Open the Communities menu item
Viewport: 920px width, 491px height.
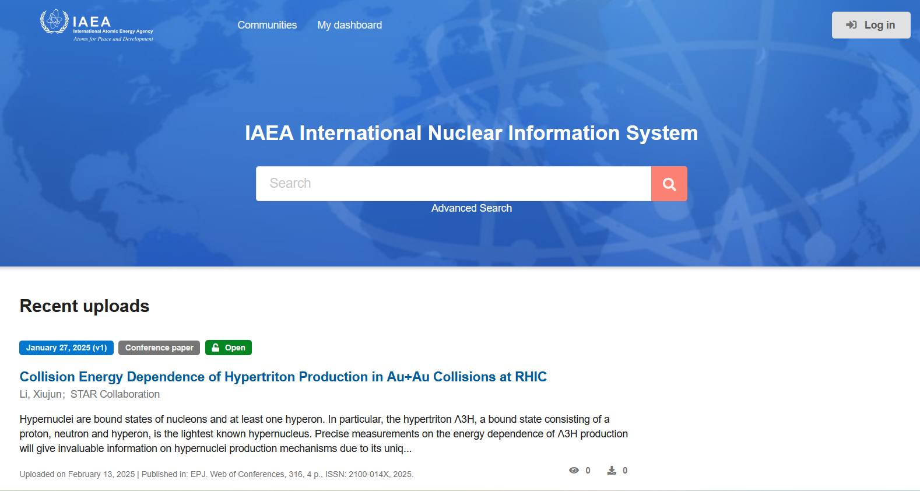267,25
